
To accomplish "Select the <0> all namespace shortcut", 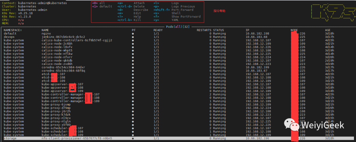I will click(98, 3).
